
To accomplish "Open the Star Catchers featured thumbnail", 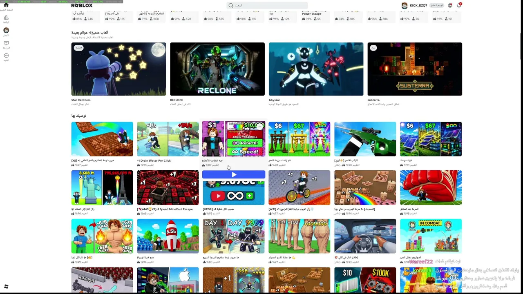I will click(118, 69).
